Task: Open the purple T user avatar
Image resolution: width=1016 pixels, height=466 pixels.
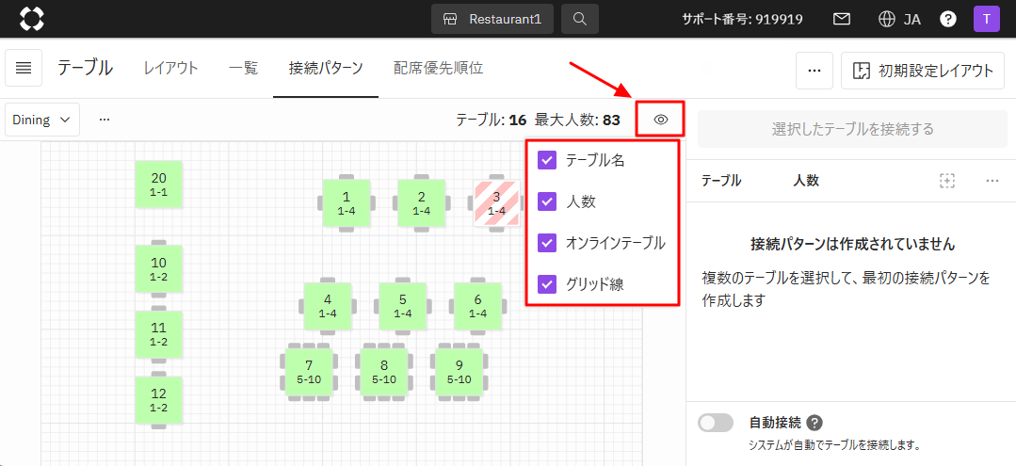Action: click(986, 19)
